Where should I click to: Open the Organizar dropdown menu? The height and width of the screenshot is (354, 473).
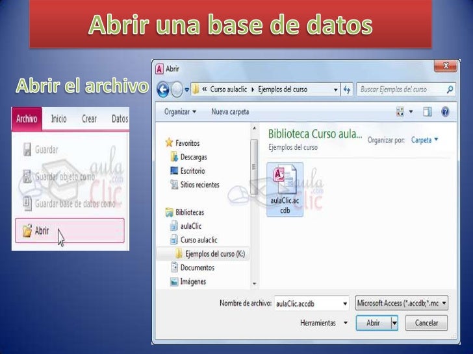[180, 112]
